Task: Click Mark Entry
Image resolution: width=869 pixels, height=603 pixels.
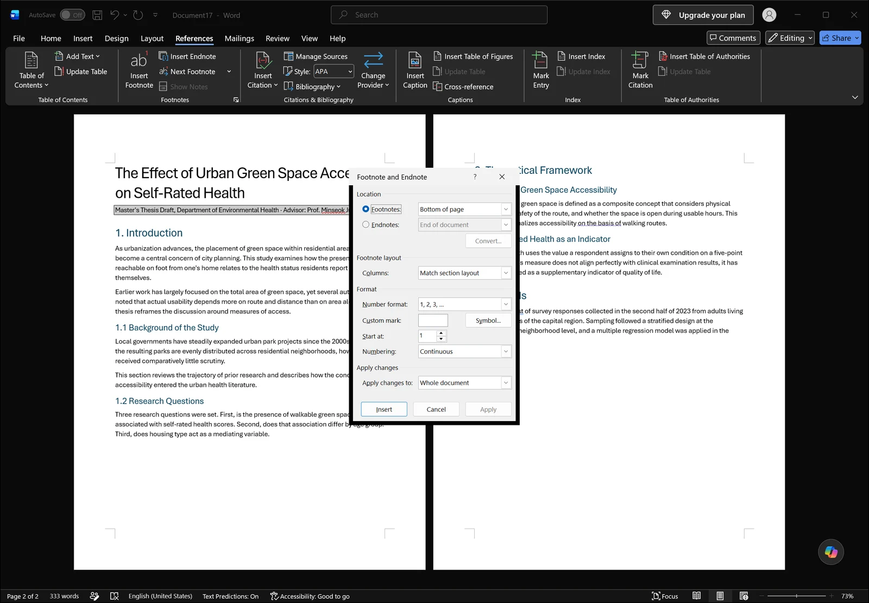Action: coord(541,70)
